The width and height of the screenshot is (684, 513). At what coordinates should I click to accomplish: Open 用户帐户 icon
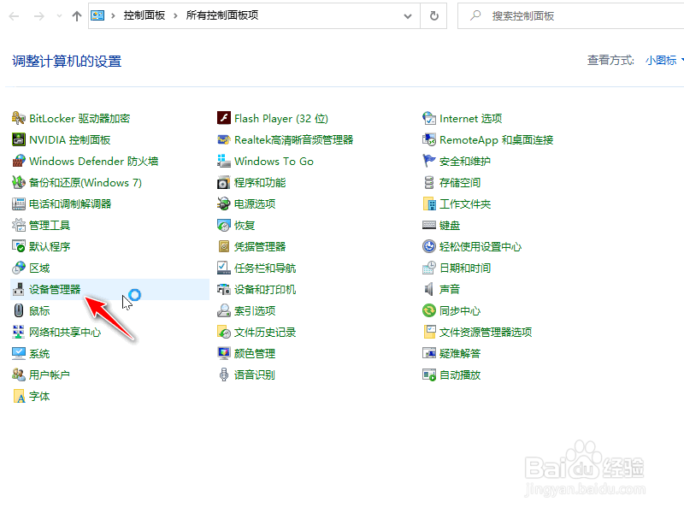(18, 374)
